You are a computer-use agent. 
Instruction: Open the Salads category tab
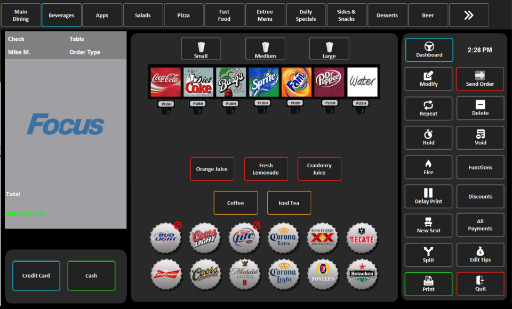(x=143, y=15)
